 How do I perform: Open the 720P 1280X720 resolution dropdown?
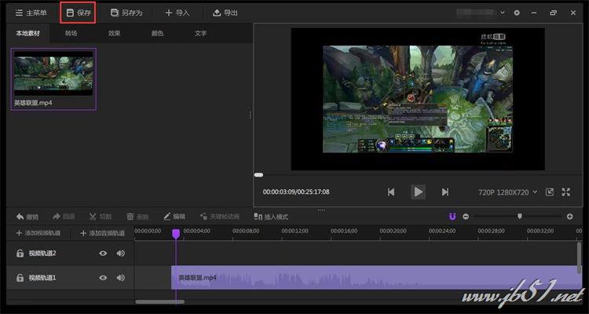pos(507,192)
